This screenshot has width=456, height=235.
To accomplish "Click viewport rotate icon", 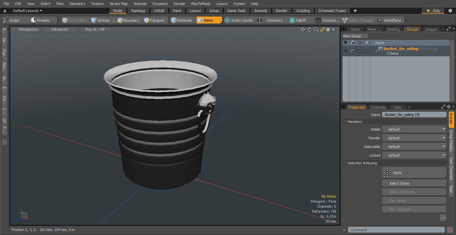I will [x=309, y=30].
